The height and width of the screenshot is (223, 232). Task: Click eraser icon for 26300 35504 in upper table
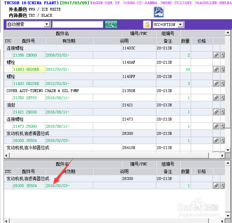(216, 140)
